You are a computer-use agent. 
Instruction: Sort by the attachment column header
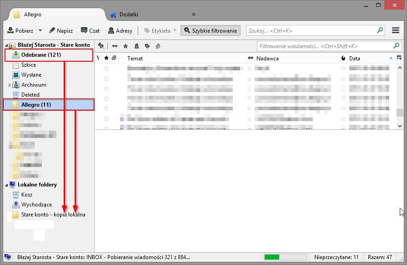114,58
